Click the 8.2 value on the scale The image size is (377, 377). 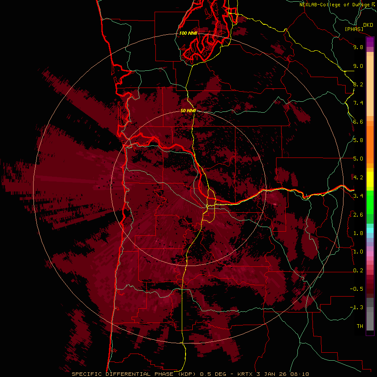click(358, 84)
